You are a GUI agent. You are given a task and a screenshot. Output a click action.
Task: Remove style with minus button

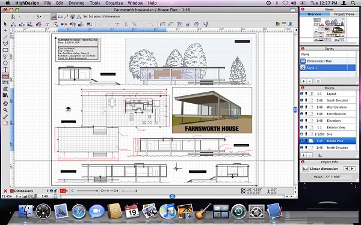tap(309, 81)
